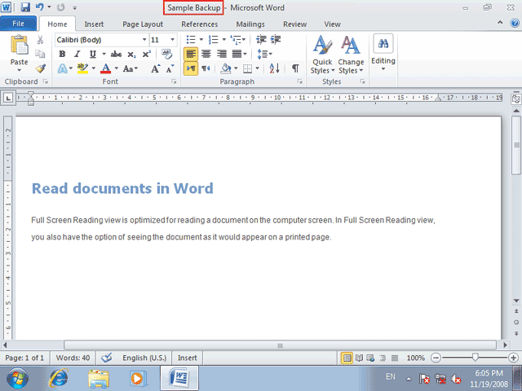This screenshot has width=522, height=391.
Task: Click the vertical scrollbar down arrow
Action: pyautogui.click(x=516, y=301)
